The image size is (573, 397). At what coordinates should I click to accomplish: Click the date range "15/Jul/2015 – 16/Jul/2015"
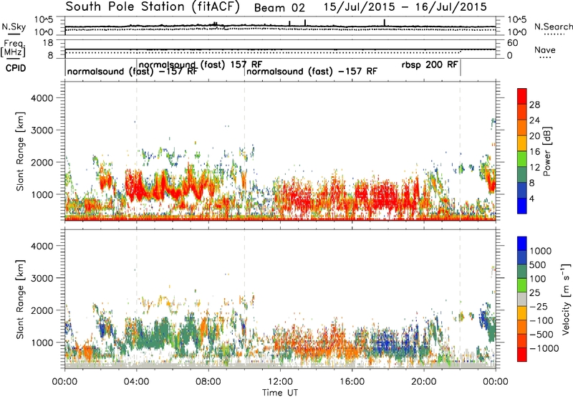pyautogui.click(x=405, y=7)
